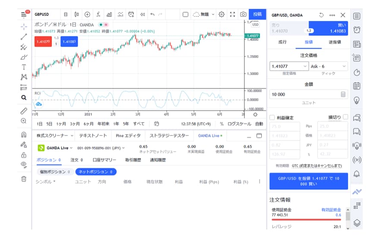Screen dimensions: 380x239
Task: Click the red sell price 1.41070 button
Action: coord(43,42)
